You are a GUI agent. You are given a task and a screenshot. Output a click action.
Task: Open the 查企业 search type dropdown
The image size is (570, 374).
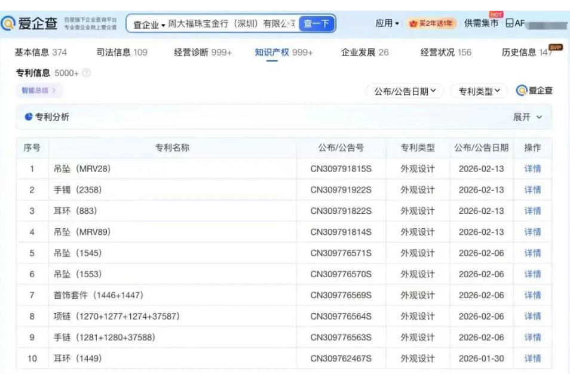[149, 24]
